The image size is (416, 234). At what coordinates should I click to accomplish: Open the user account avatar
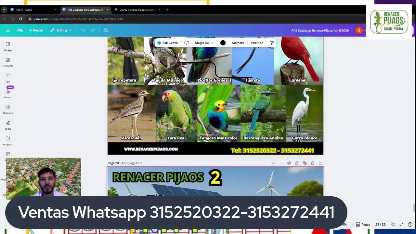(x=358, y=30)
